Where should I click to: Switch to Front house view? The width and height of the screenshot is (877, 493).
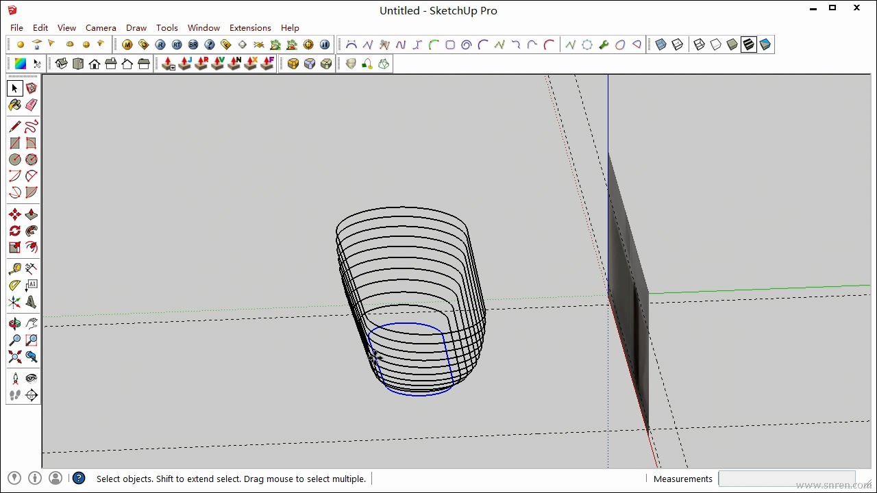[95, 64]
